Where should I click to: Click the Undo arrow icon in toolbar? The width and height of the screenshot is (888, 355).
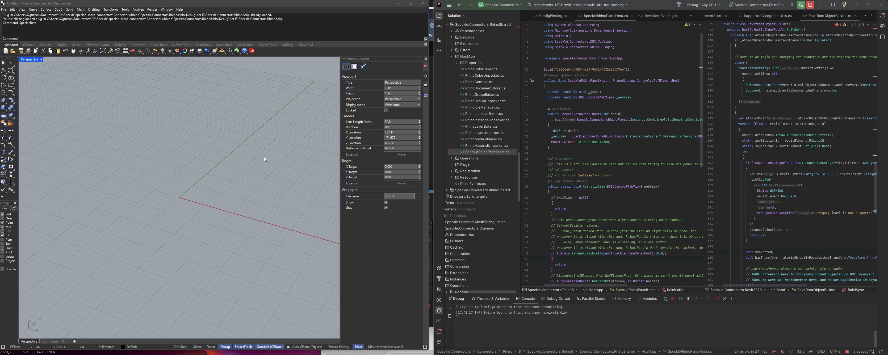coord(65,51)
